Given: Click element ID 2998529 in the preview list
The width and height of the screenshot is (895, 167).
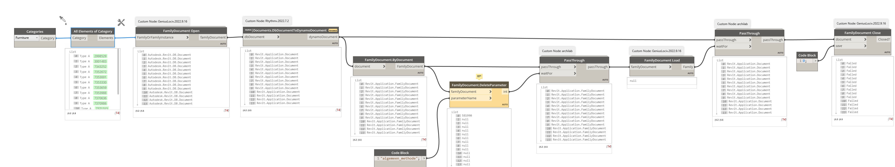Looking at the screenshot, I should pos(100,56).
